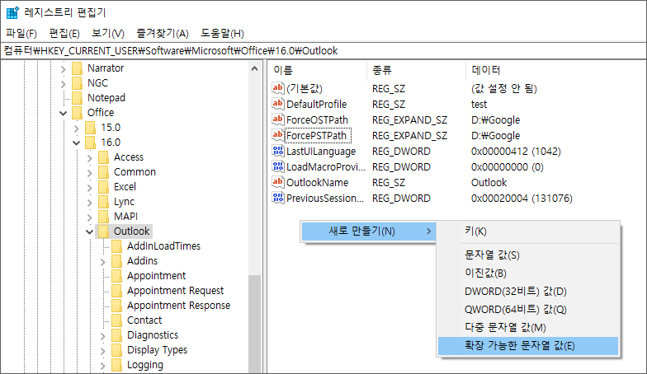Sort values by the 종류 column header
This screenshot has height=374, width=647.
(x=416, y=71)
